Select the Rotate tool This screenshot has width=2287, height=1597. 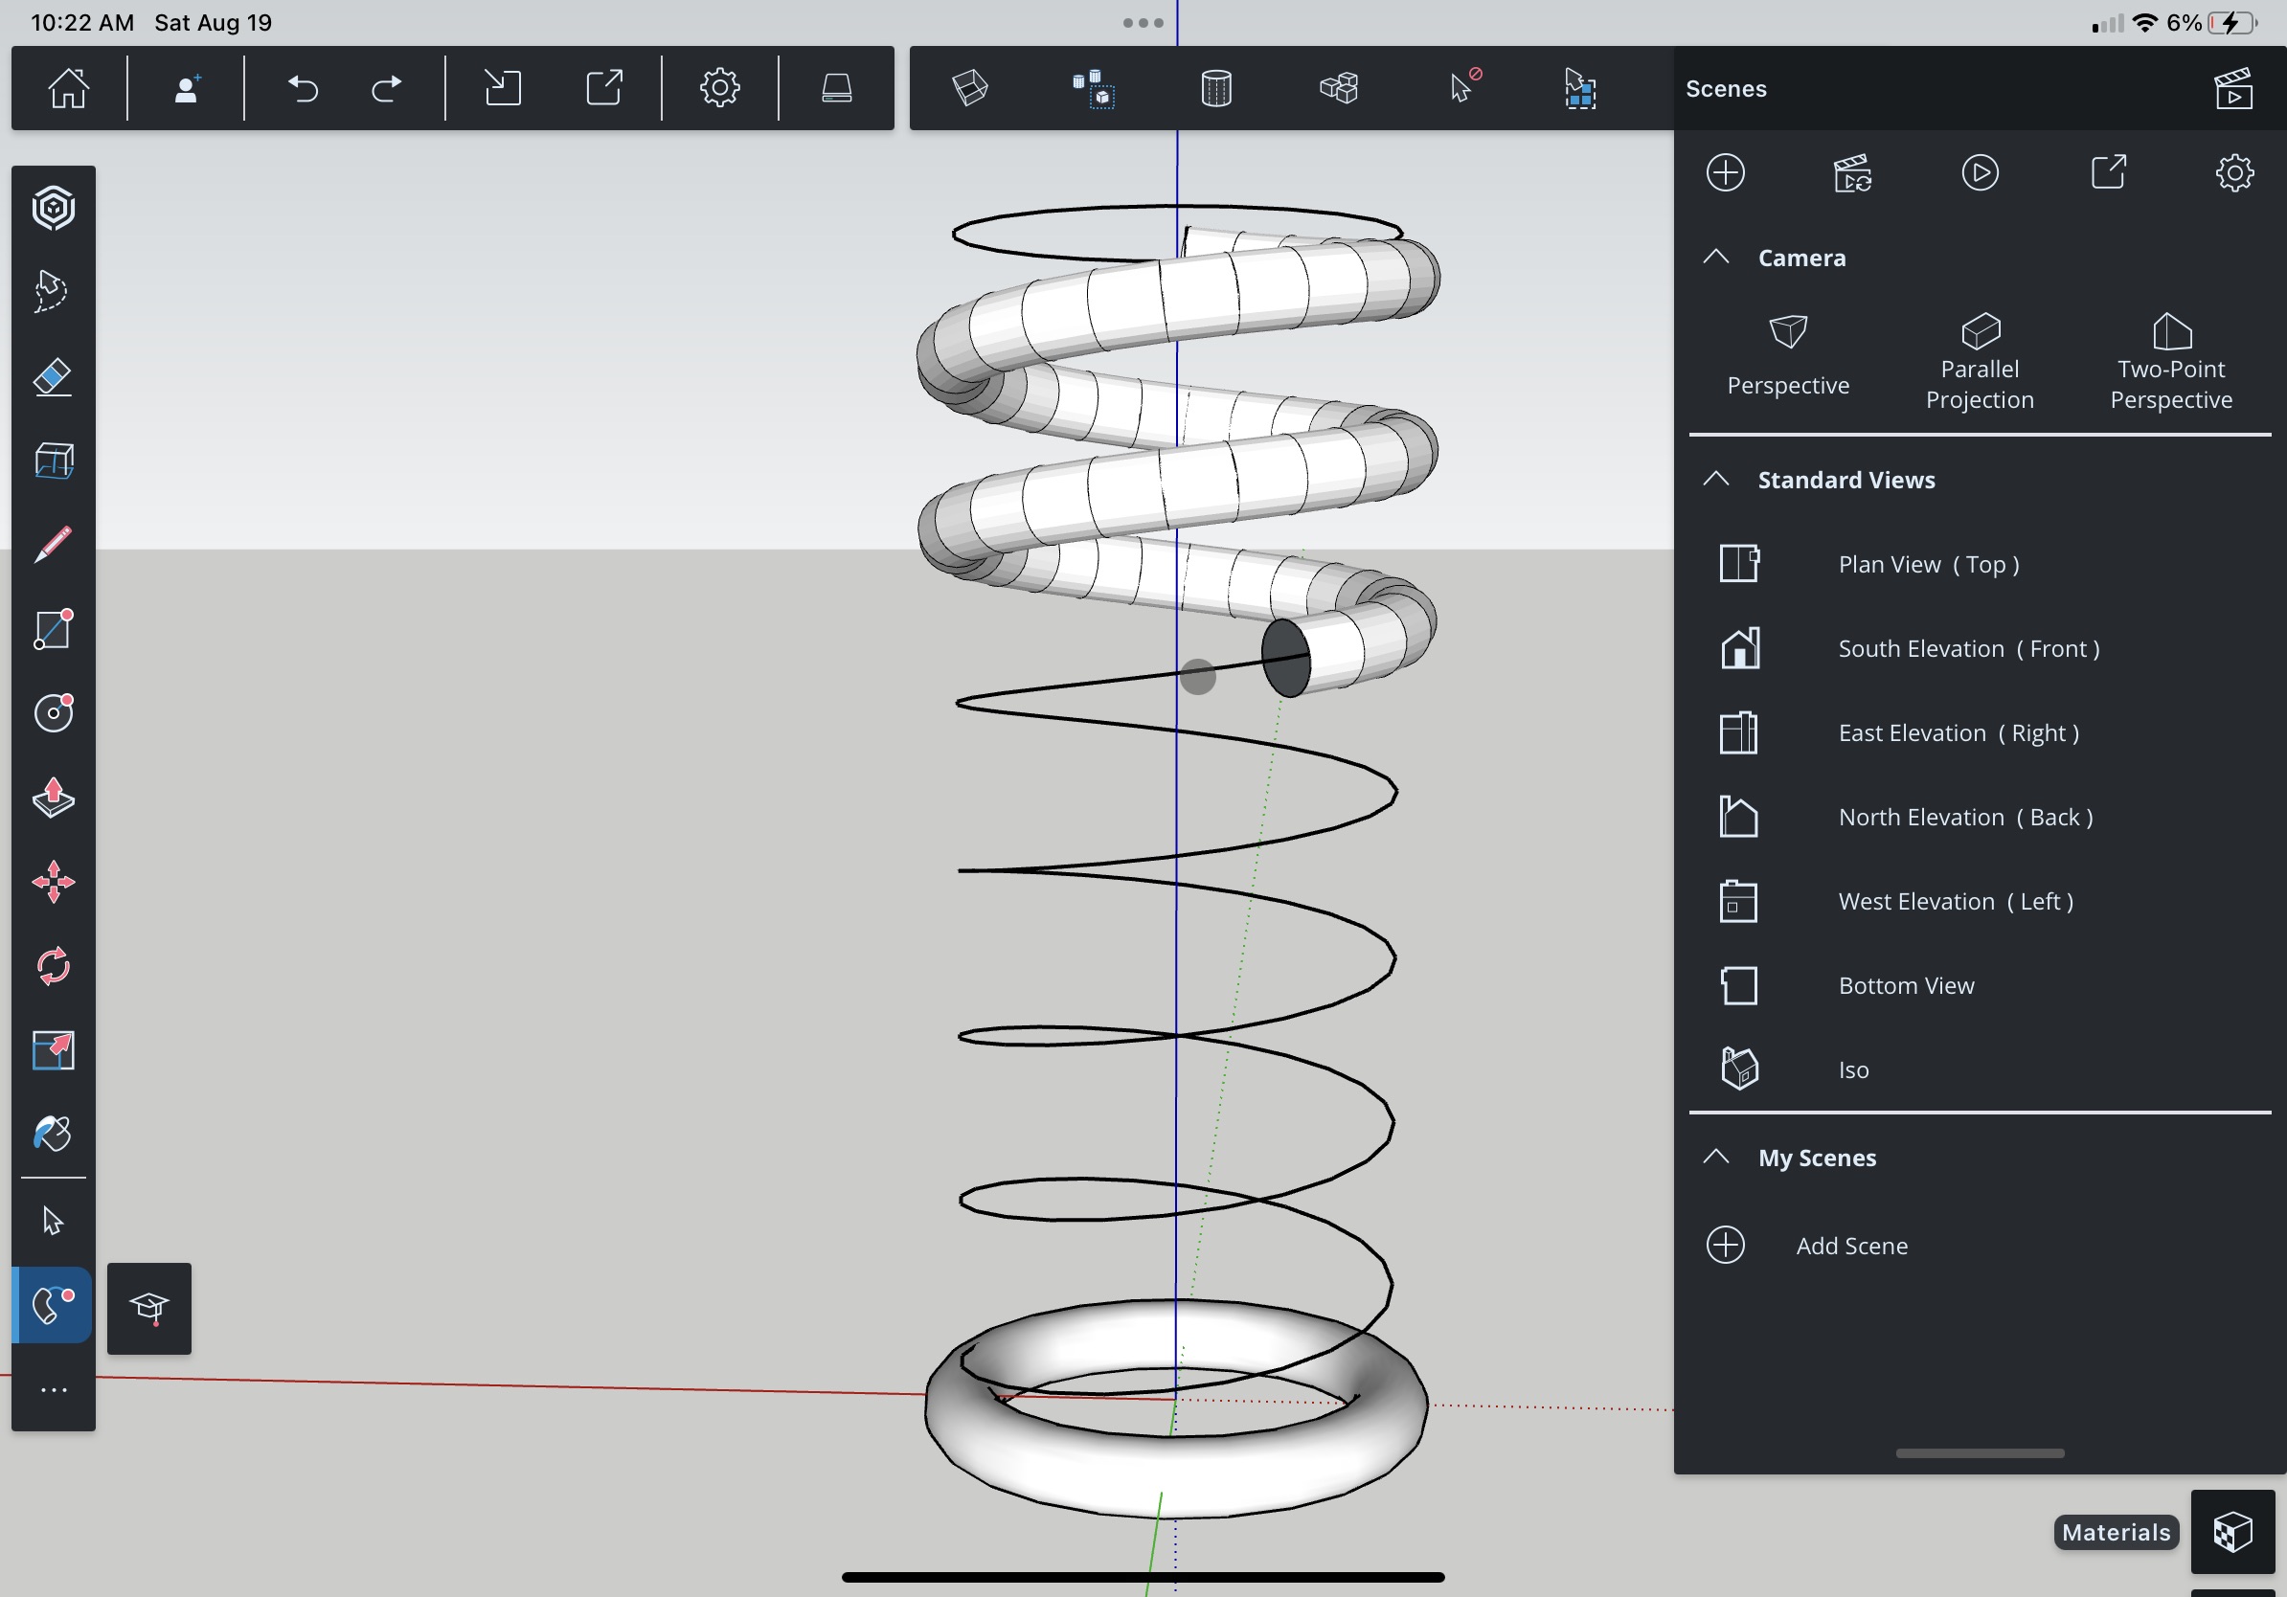(53, 966)
